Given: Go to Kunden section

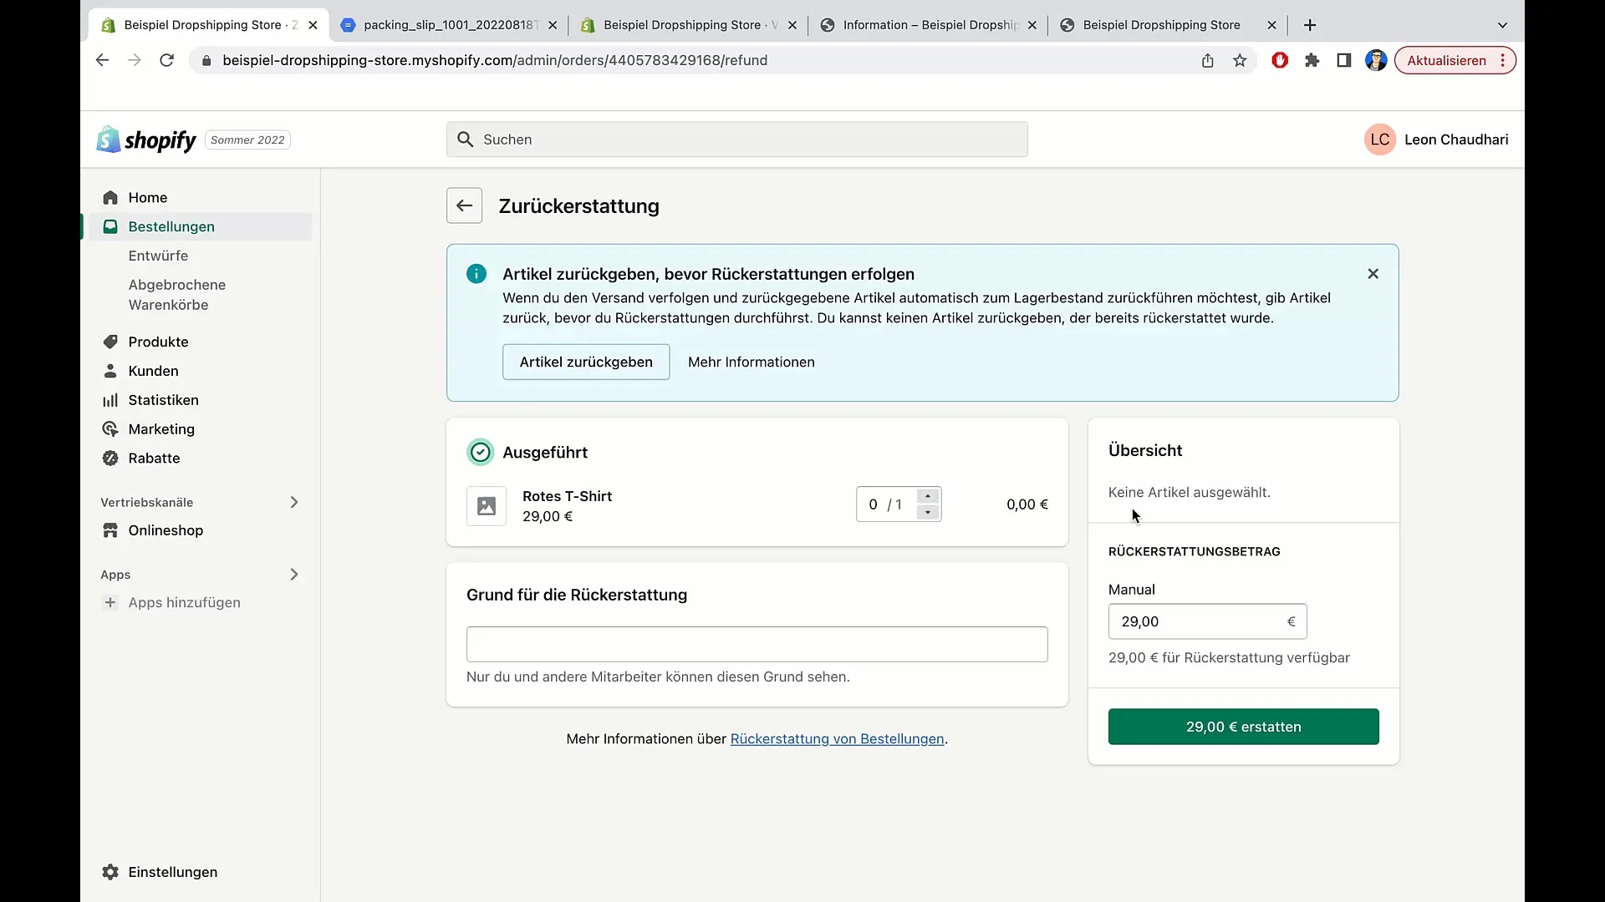Looking at the screenshot, I should 153,371.
